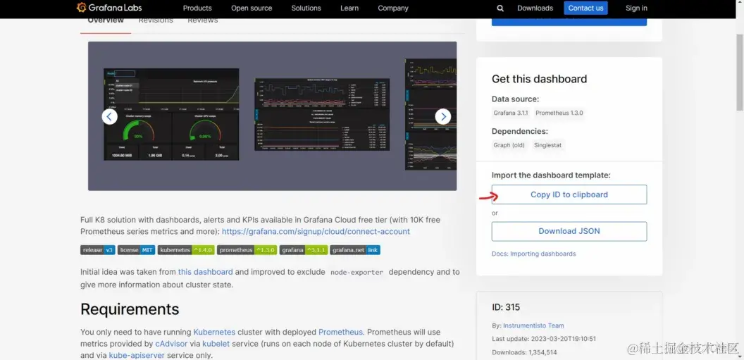
Task: Show previous screenshot with left carousel arrow
Action: [110, 117]
